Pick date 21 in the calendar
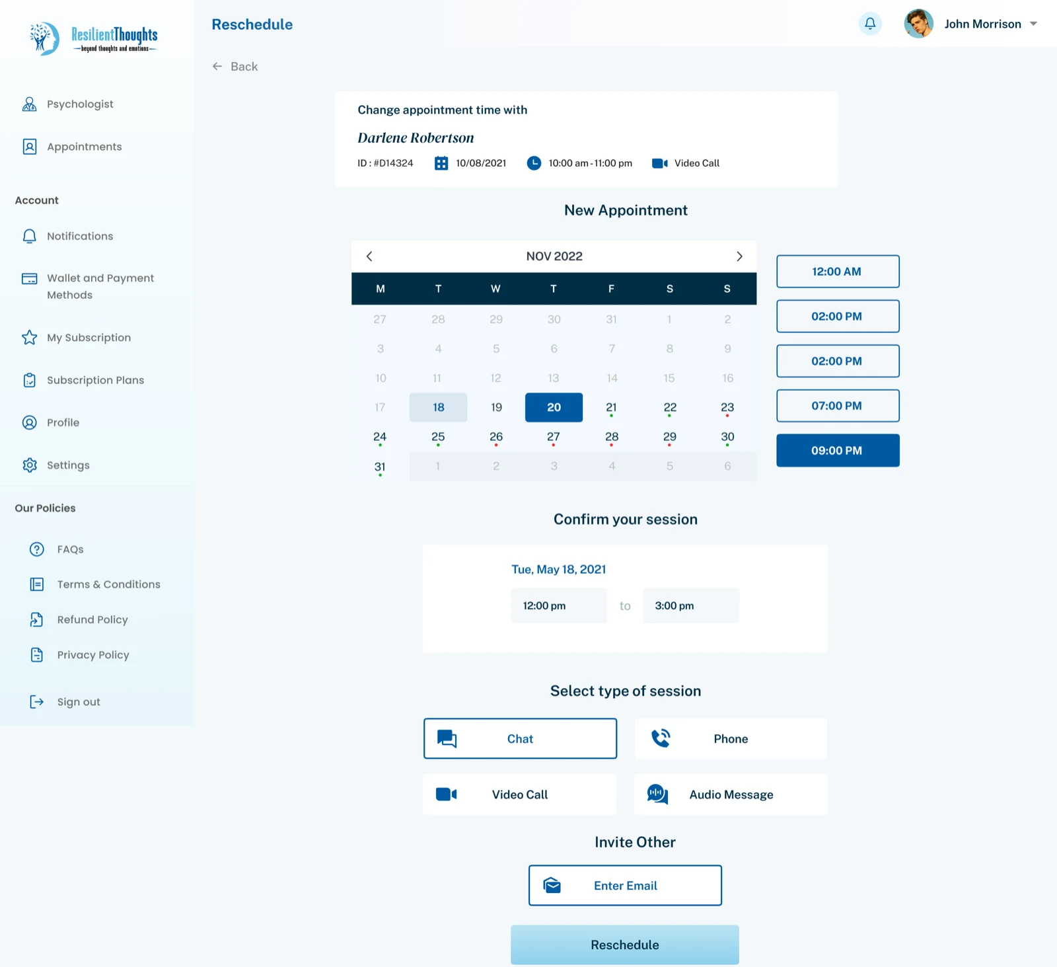The height and width of the screenshot is (967, 1057). [612, 408]
